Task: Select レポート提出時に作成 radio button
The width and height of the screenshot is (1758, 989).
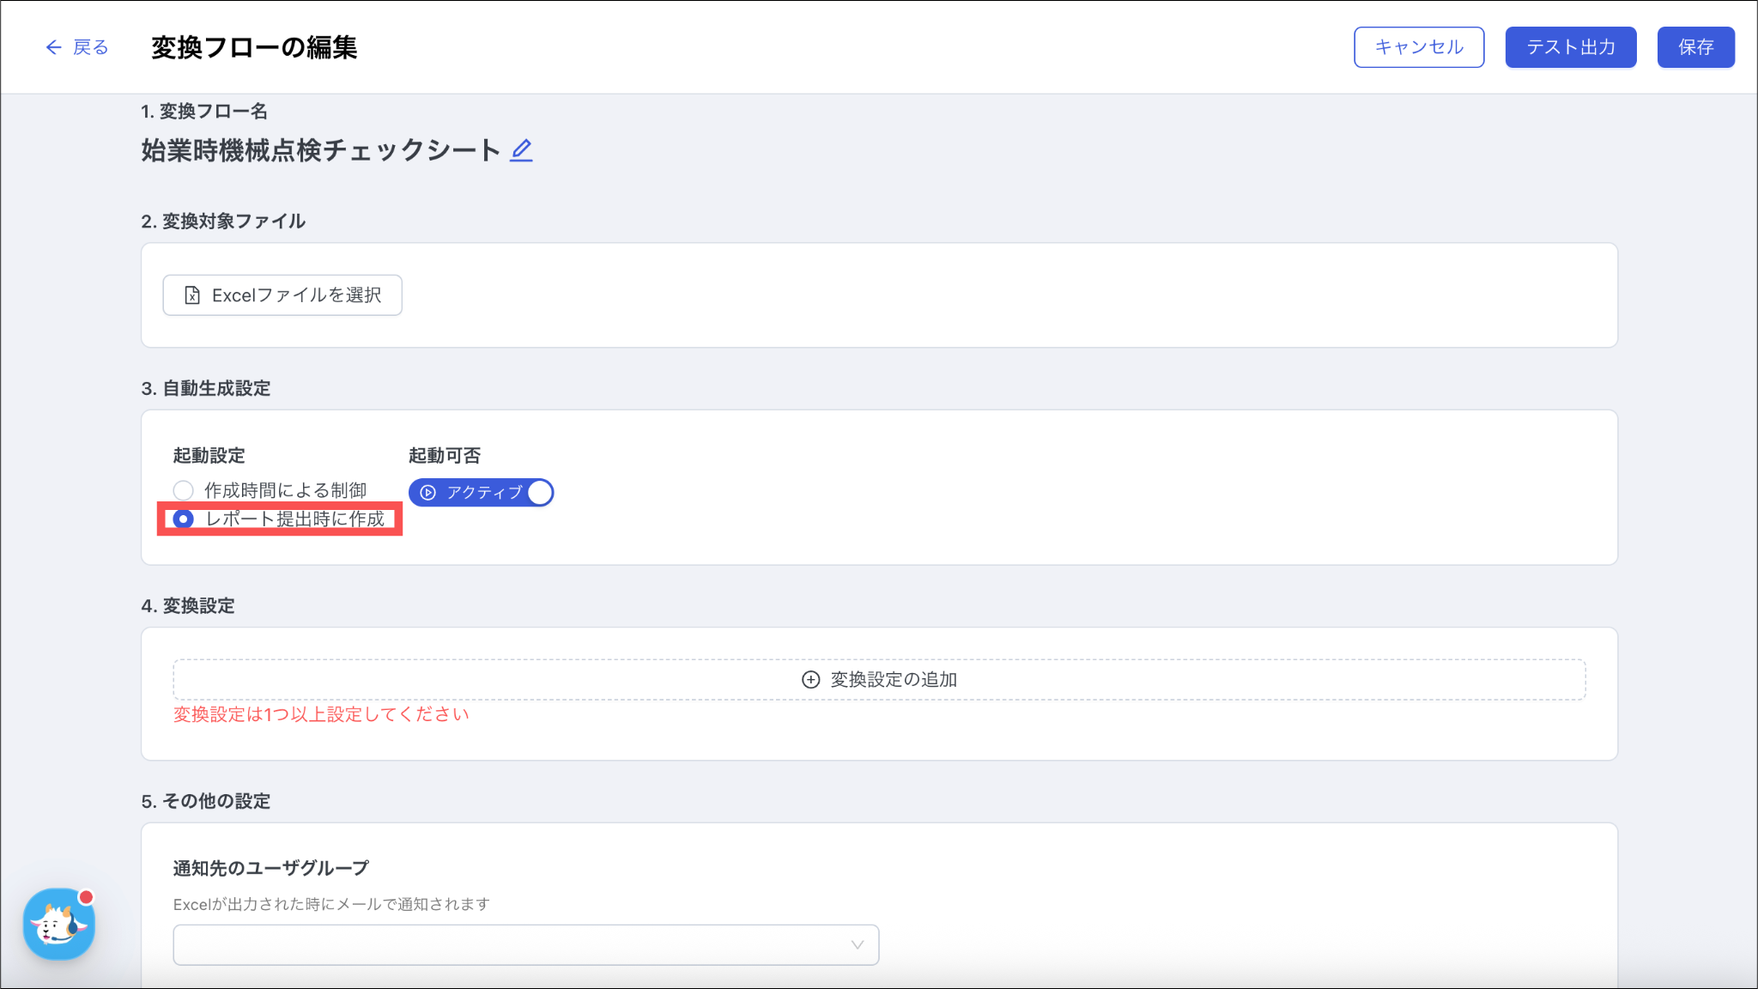Action: coord(183,519)
